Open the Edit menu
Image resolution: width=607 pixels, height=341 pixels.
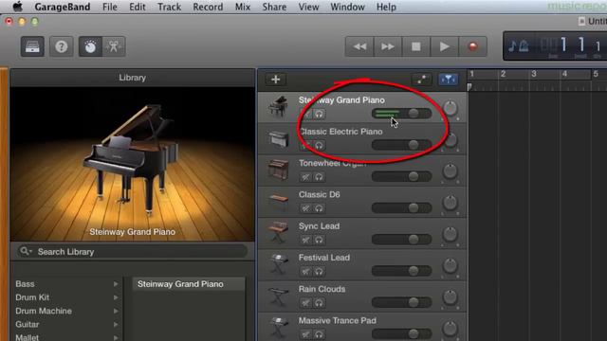(138, 7)
